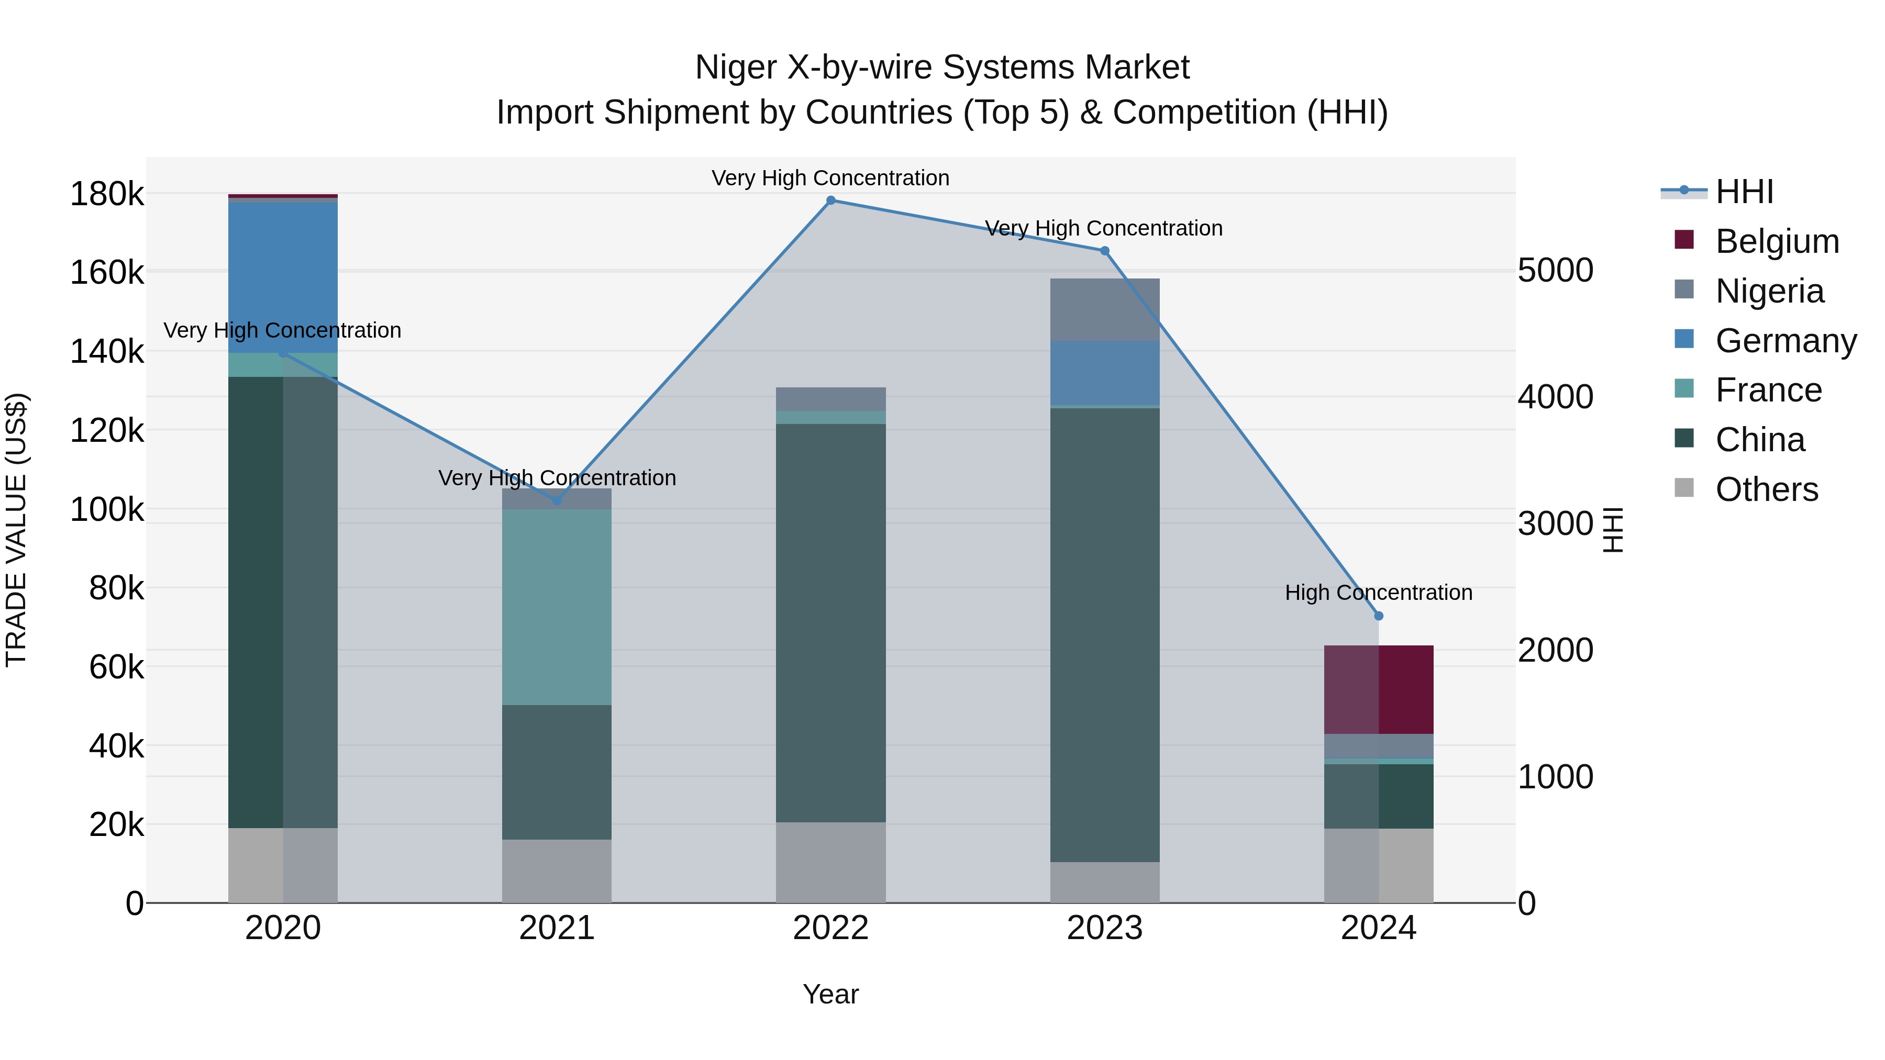Select the 2020 HHI data point
Screen dimensions: 1885x1060
coord(283,353)
